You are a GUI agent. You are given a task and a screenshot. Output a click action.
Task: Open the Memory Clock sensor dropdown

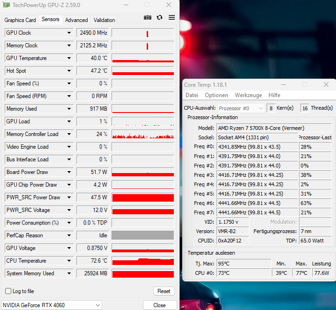[69, 45]
